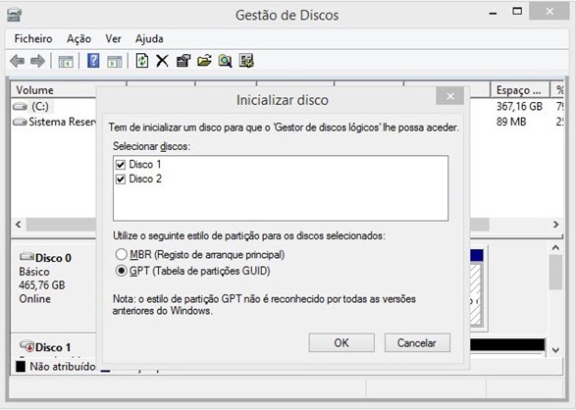Click the 89 MB free space value
The image size is (576, 410).
coord(511,122)
